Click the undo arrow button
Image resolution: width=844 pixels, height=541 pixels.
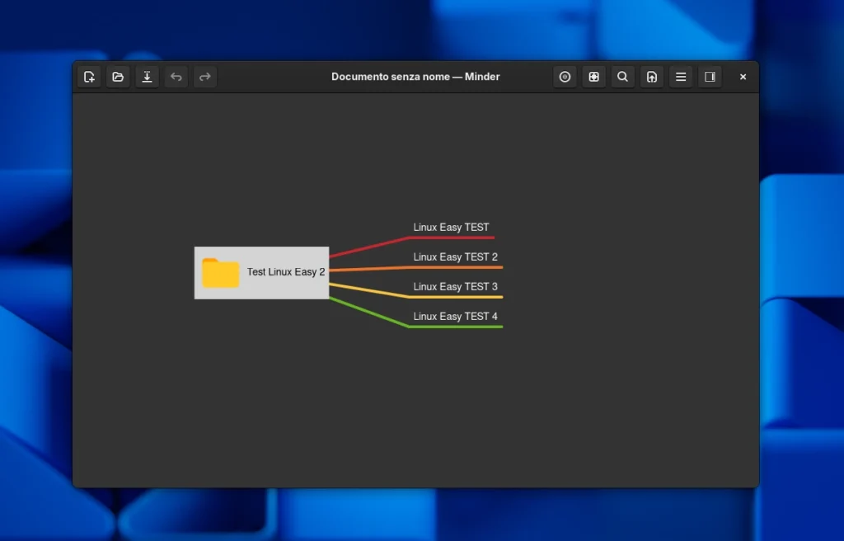(176, 77)
